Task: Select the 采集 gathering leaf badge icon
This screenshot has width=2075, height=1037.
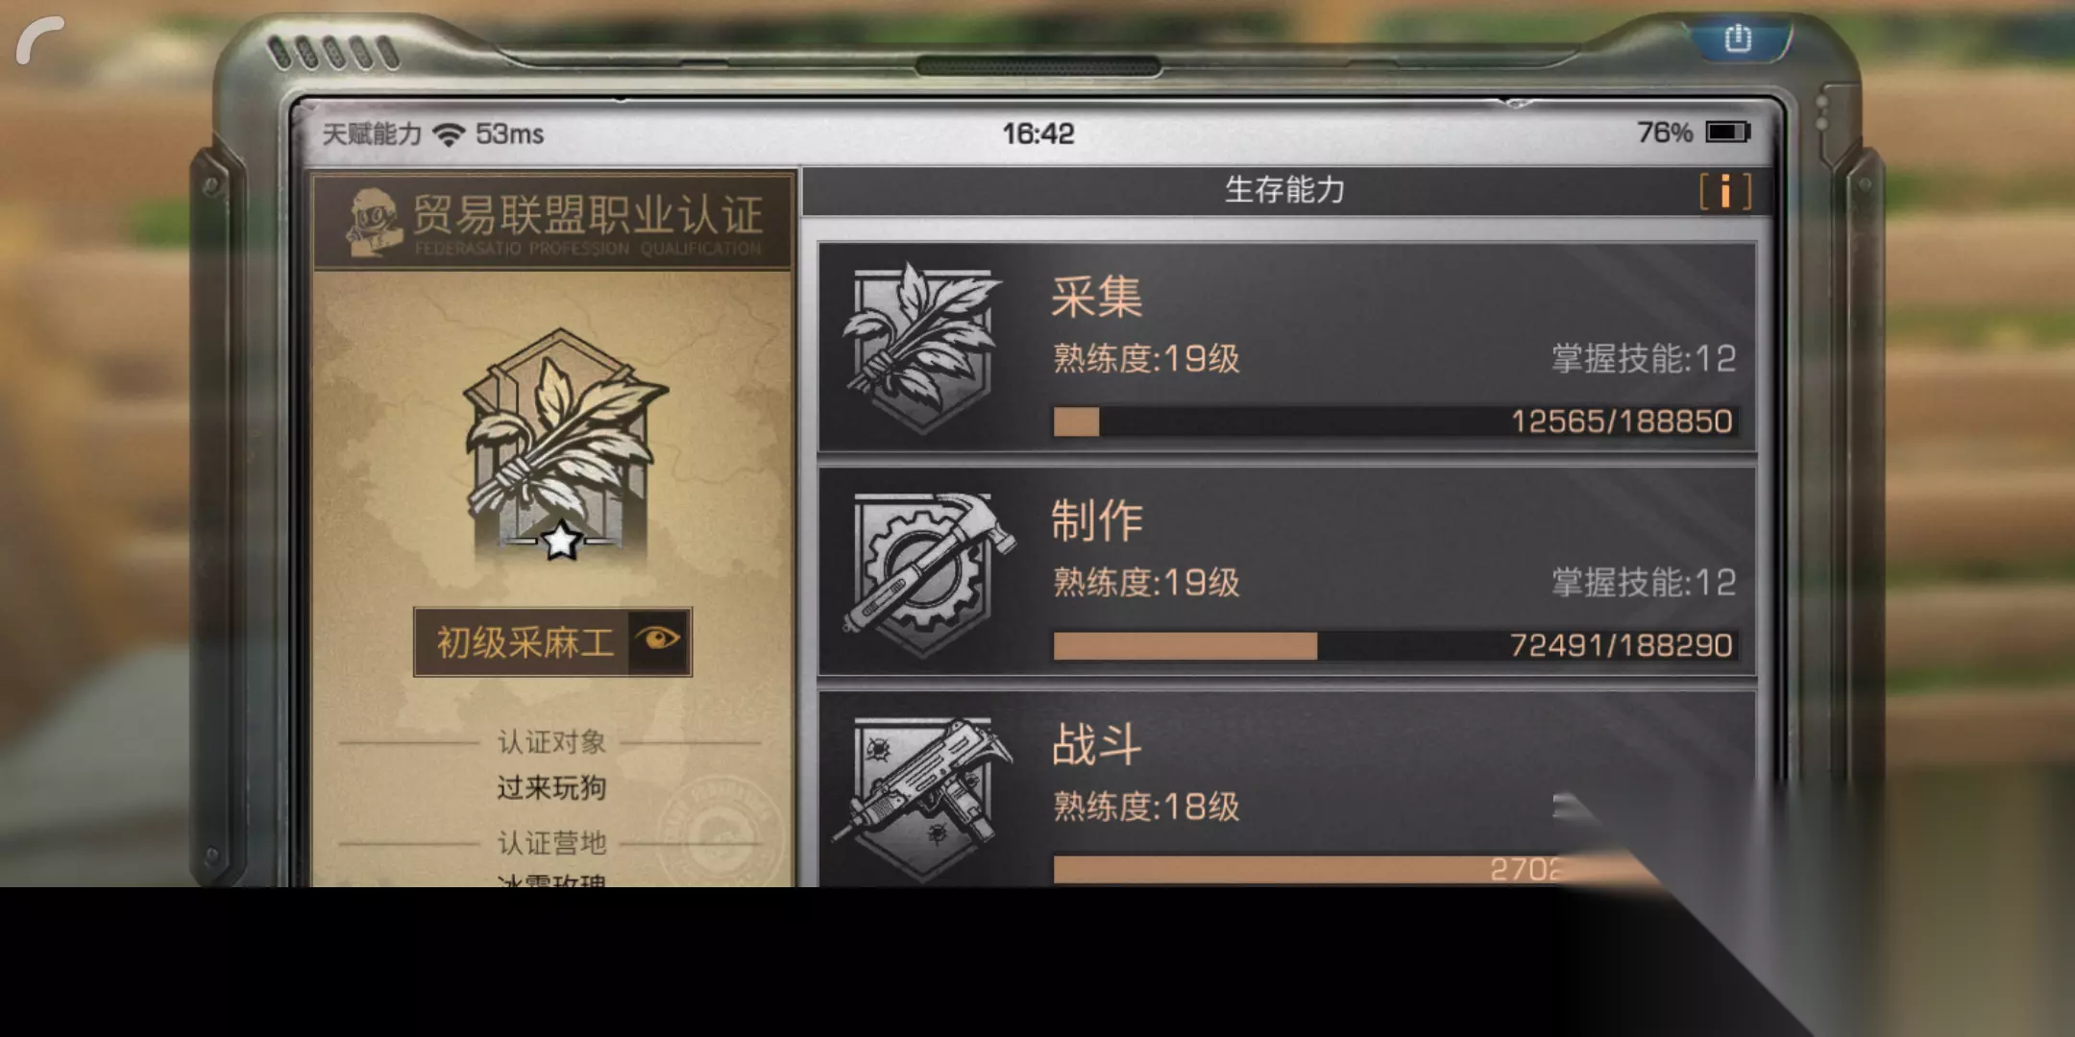Action: tap(921, 348)
